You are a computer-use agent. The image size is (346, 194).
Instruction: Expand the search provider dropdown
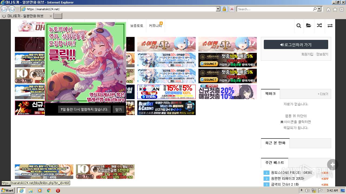click(x=320, y=9)
